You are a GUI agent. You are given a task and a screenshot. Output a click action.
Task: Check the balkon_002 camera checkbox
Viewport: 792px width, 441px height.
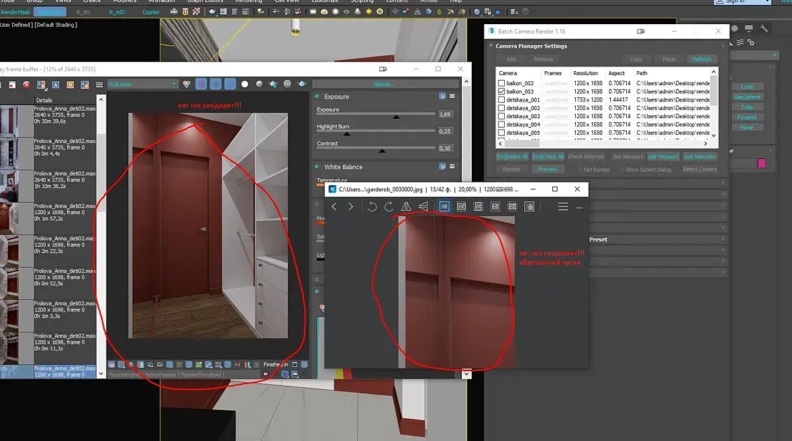501,83
